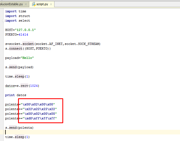Screen dimensions: 180x141
Task: Place cursor on s.connect((HOST,PUERTO)) line
Action: pyautogui.click(x=28, y=48)
